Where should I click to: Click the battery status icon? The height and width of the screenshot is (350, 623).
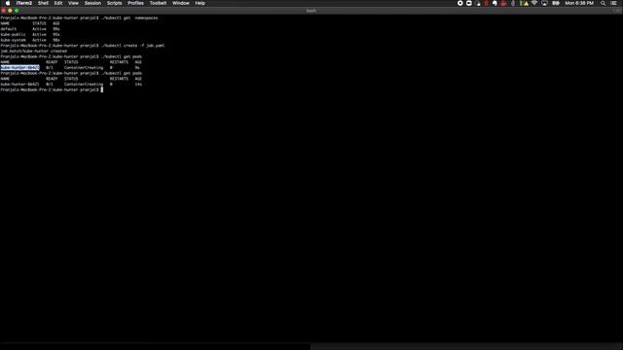point(556,3)
